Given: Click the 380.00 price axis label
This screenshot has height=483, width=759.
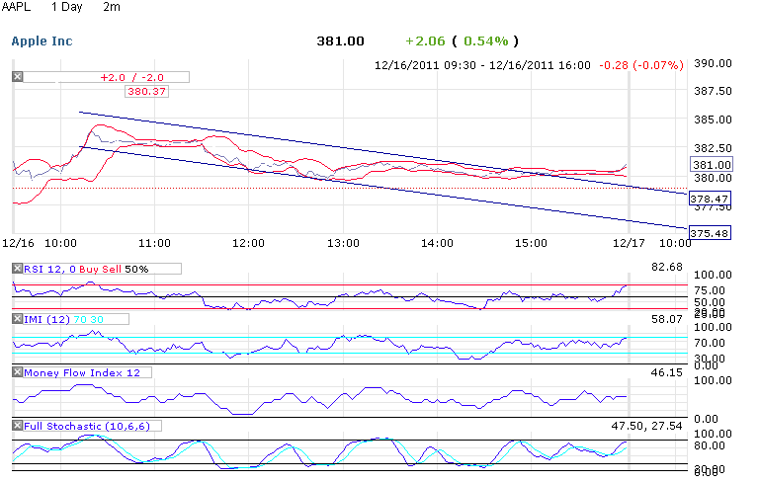Looking at the screenshot, I should (x=713, y=178).
